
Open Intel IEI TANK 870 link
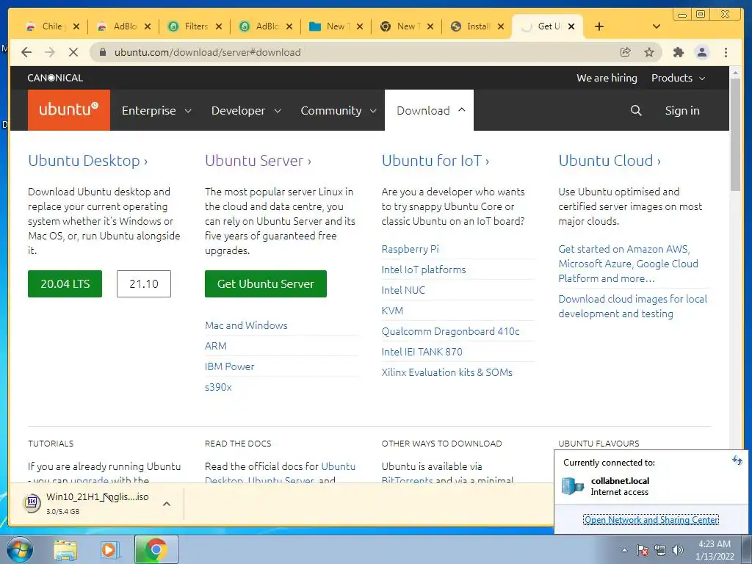[x=422, y=352]
